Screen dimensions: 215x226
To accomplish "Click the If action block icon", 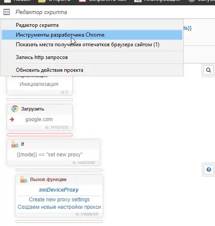I will [15, 144].
